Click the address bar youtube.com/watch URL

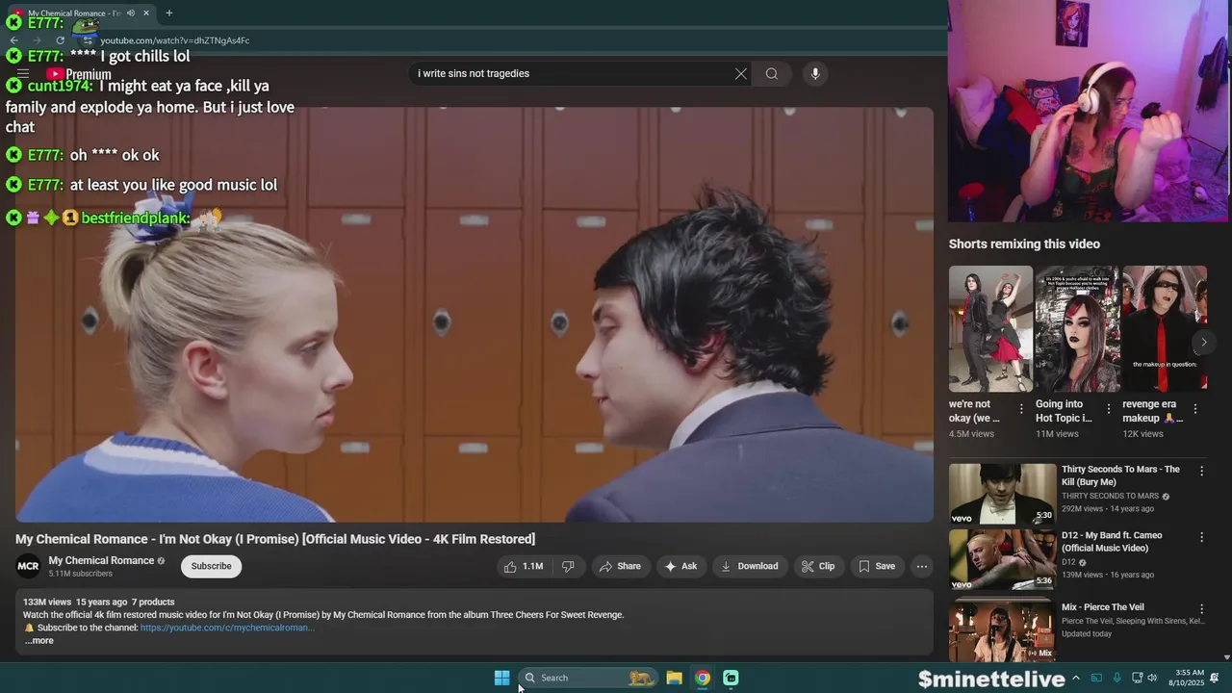click(174, 40)
